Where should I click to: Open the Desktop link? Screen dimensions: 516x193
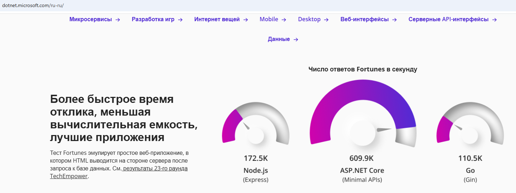tap(309, 19)
